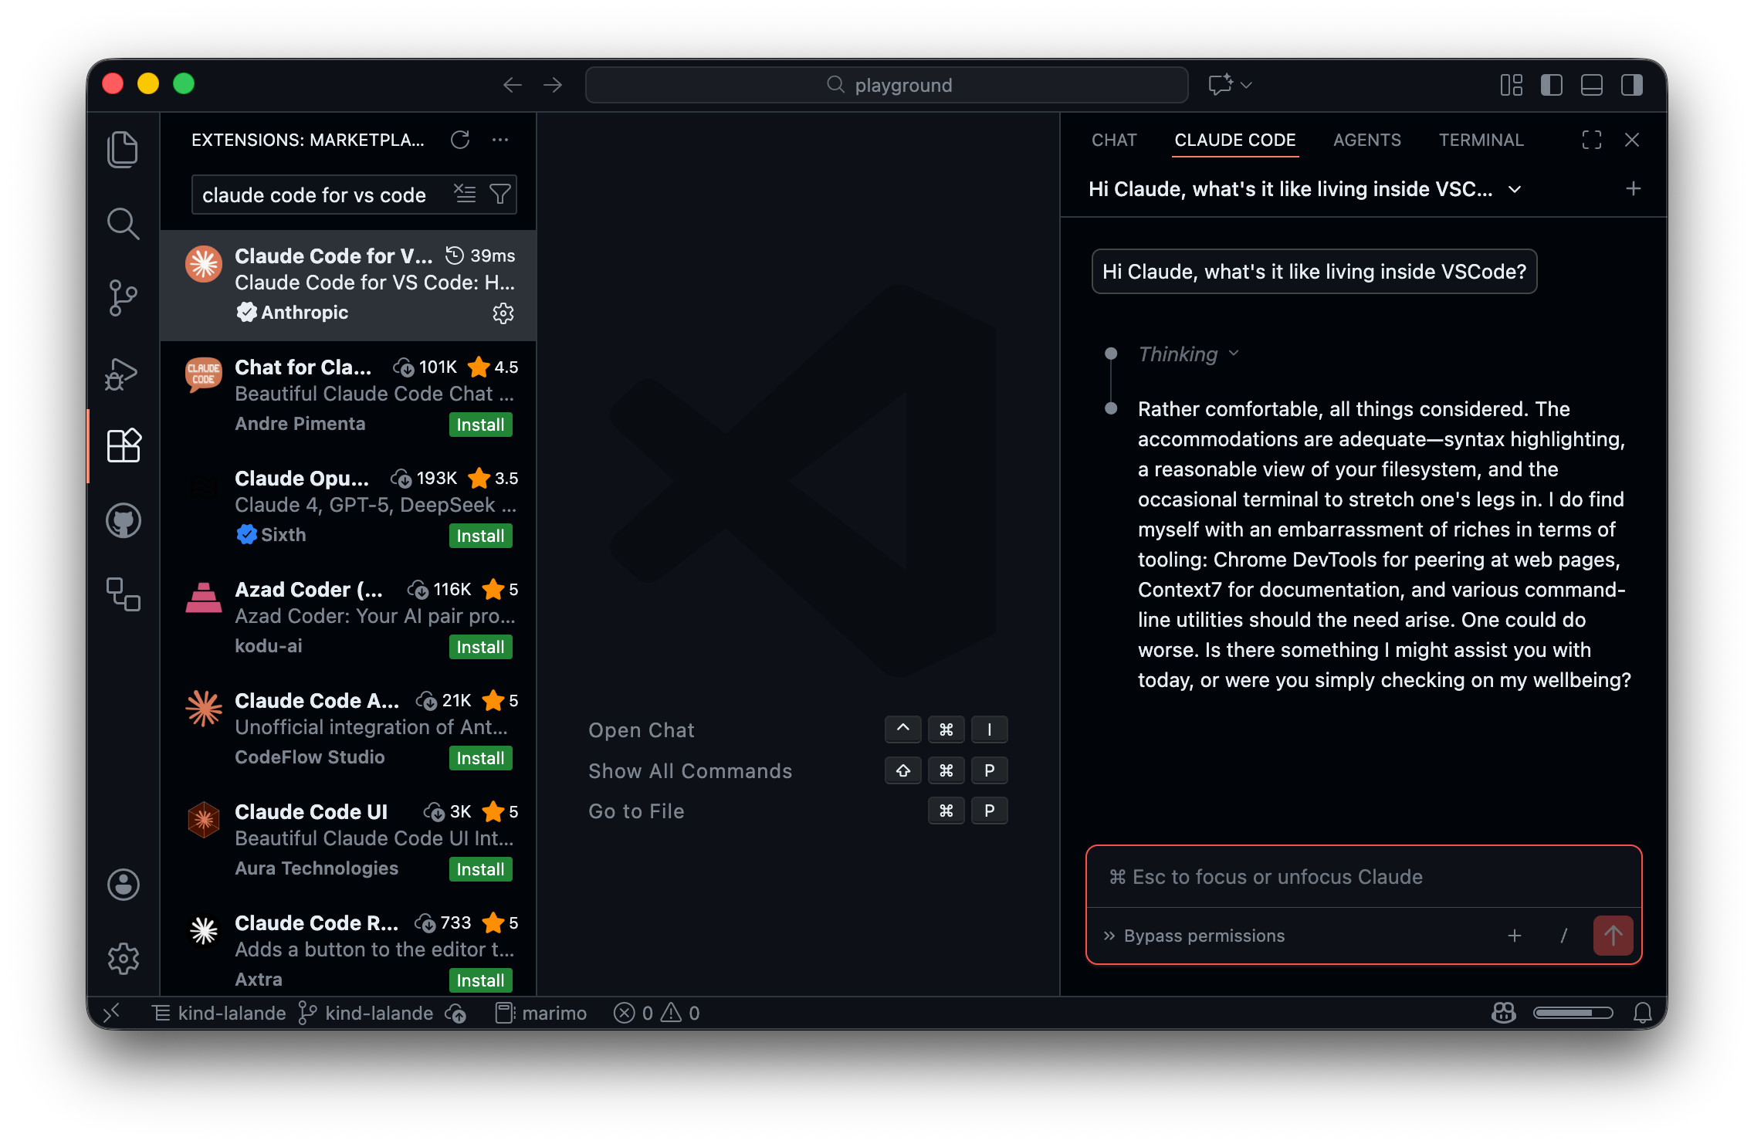Toggle the secondary side bar visibility

[x=1631, y=85]
